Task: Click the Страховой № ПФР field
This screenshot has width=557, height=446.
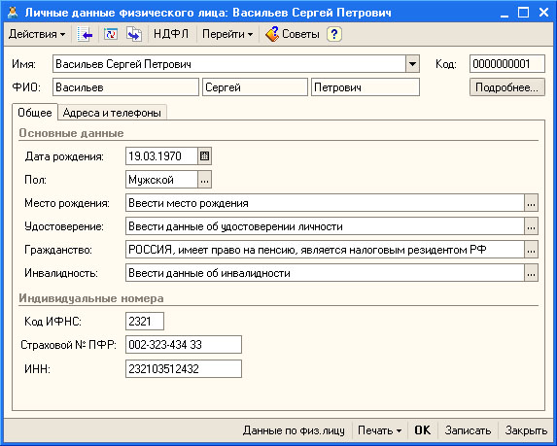Action: pyautogui.click(x=184, y=344)
